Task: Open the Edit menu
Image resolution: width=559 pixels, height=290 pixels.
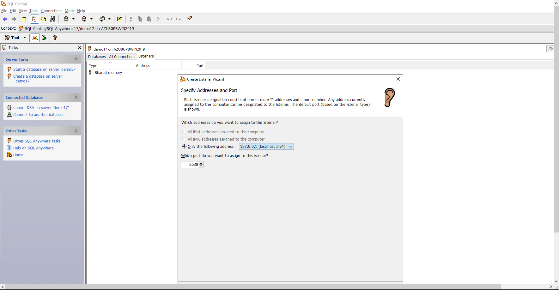Action: tap(13, 11)
